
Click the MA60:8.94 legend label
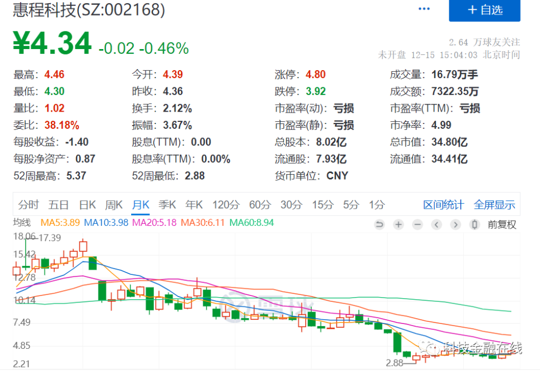click(252, 223)
